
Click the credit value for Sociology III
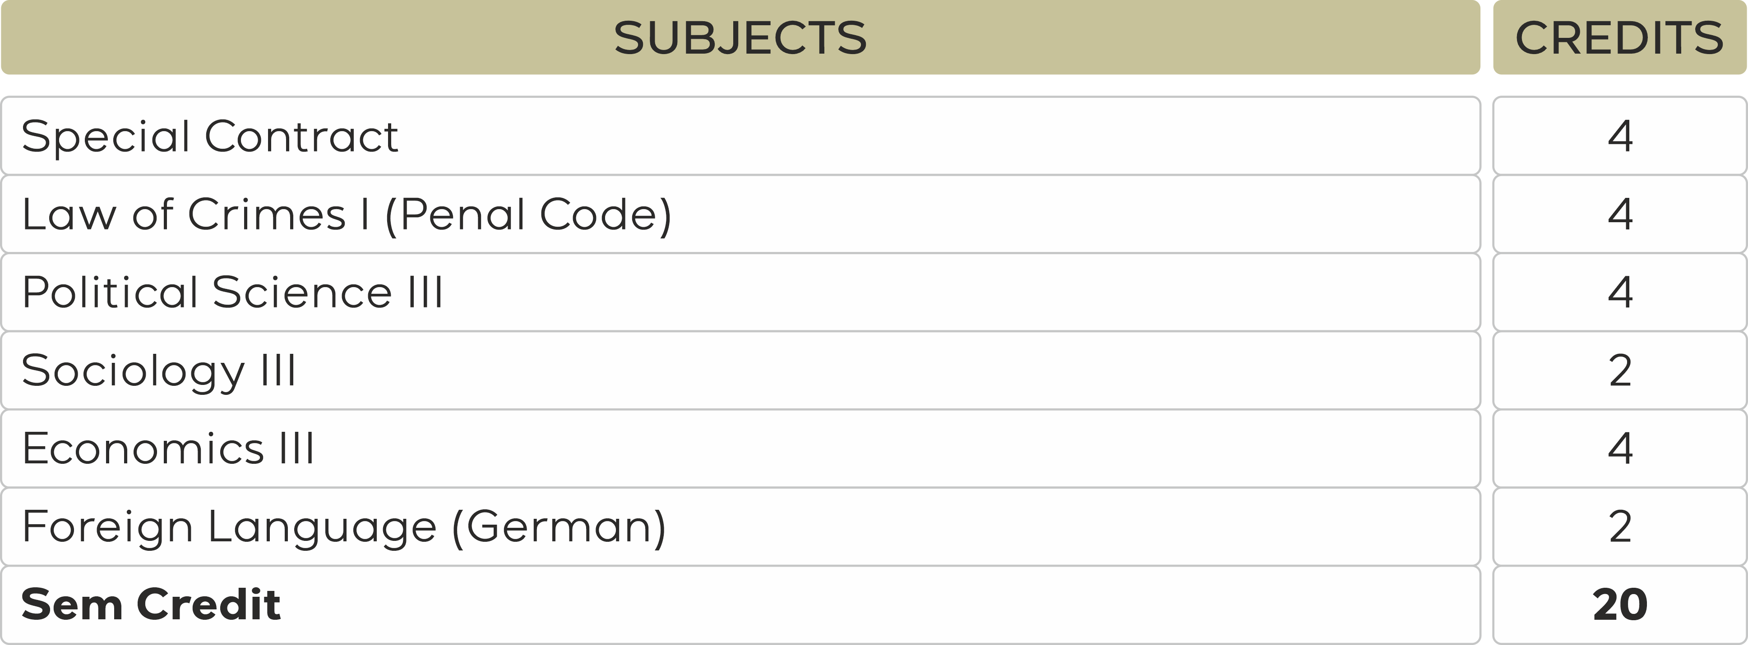pyautogui.click(x=1620, y=371)
